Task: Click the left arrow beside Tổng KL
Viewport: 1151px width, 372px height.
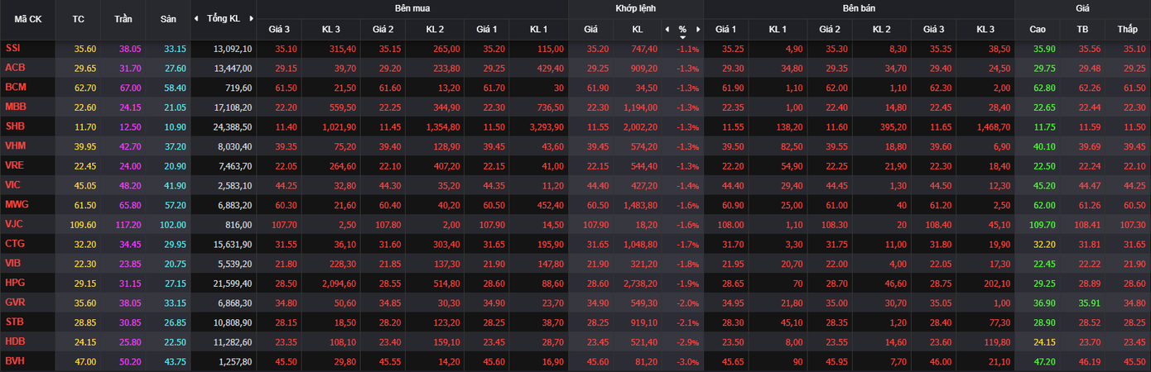Action: click(196, 18)
